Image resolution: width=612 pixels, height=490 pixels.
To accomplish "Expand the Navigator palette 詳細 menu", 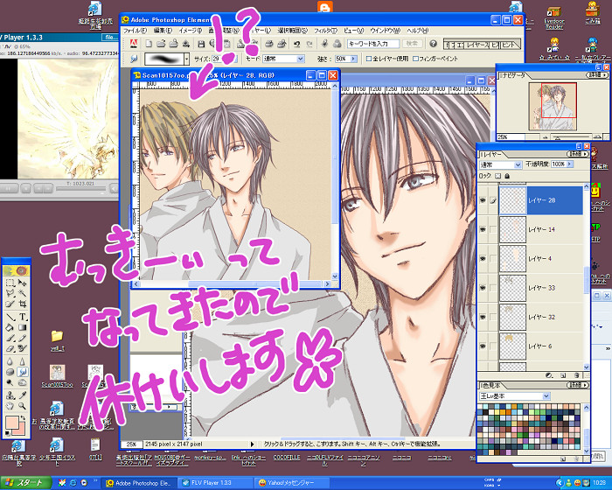I will tap(597, 74).
